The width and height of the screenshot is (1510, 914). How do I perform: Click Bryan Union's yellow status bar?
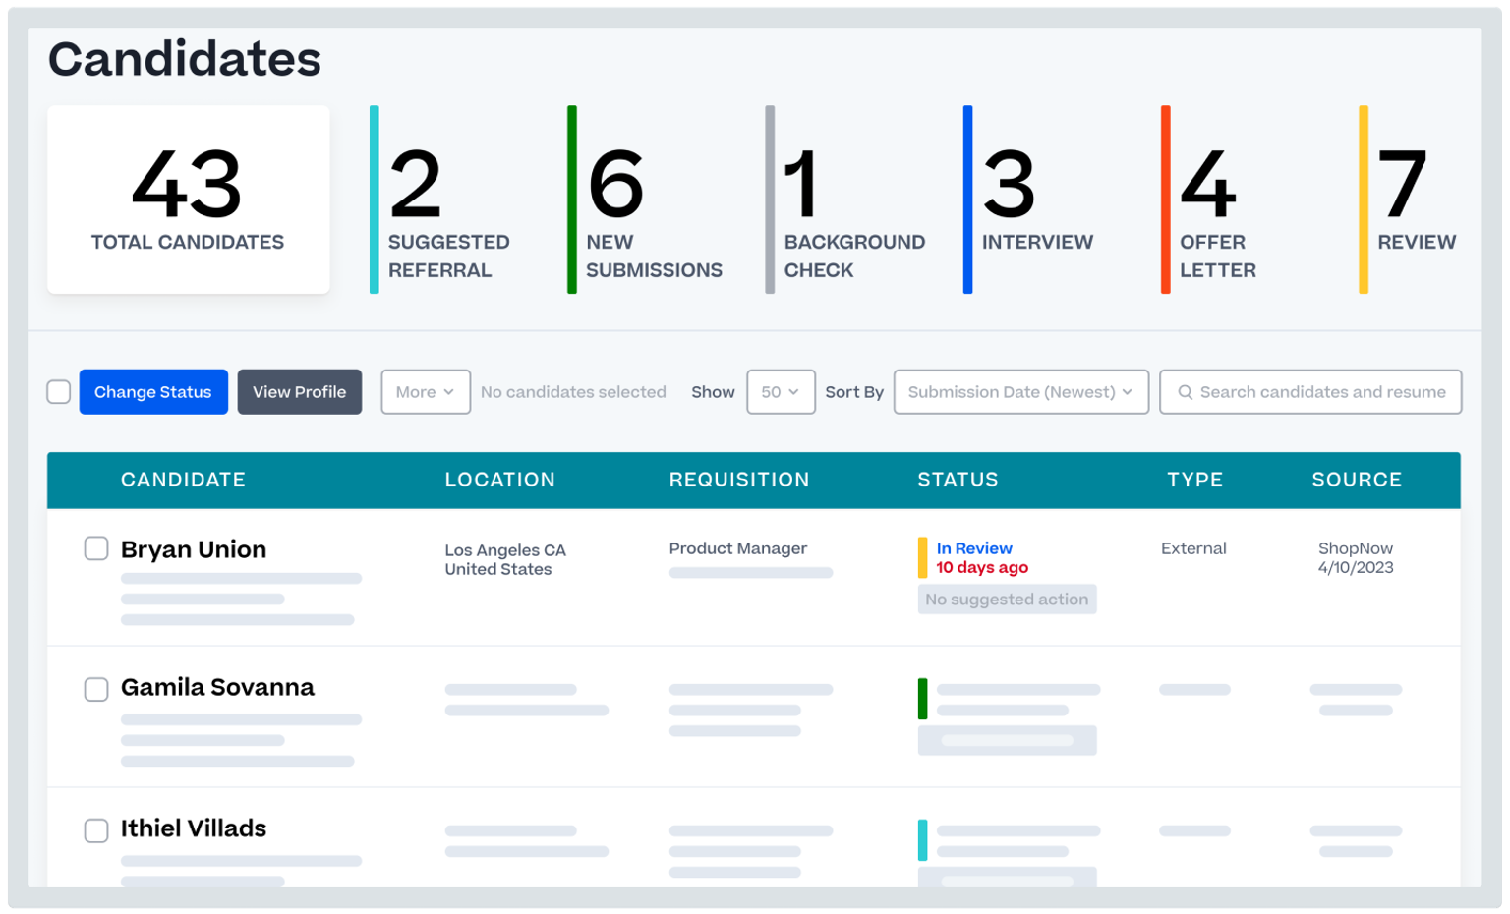pyautogui.click(x=922, y=557)
